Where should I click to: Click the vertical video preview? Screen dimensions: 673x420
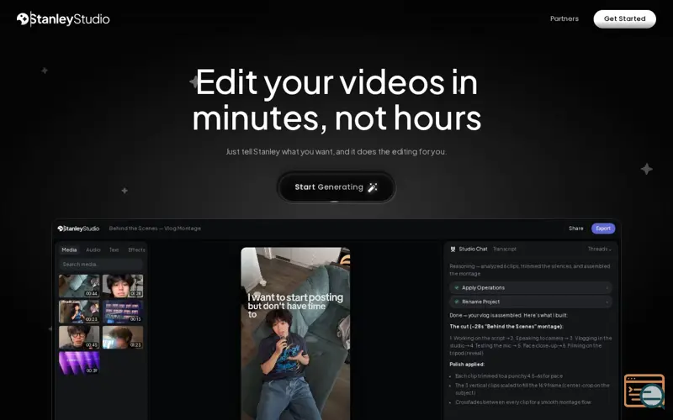tap(295, 333)
